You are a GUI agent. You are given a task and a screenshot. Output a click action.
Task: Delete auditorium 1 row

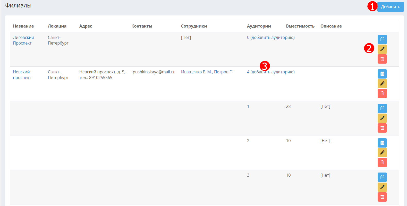click(382, 128)
